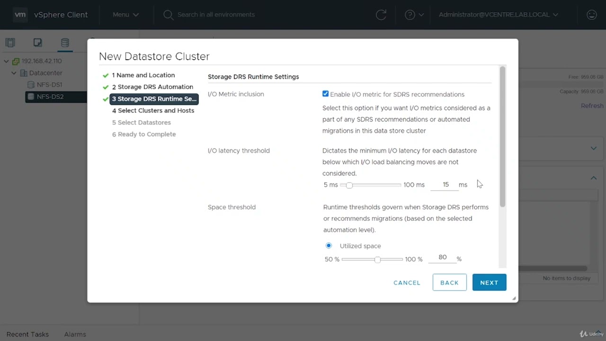
Task: Click the utilized space 80 % input field
Action: (x=442, y=257)
